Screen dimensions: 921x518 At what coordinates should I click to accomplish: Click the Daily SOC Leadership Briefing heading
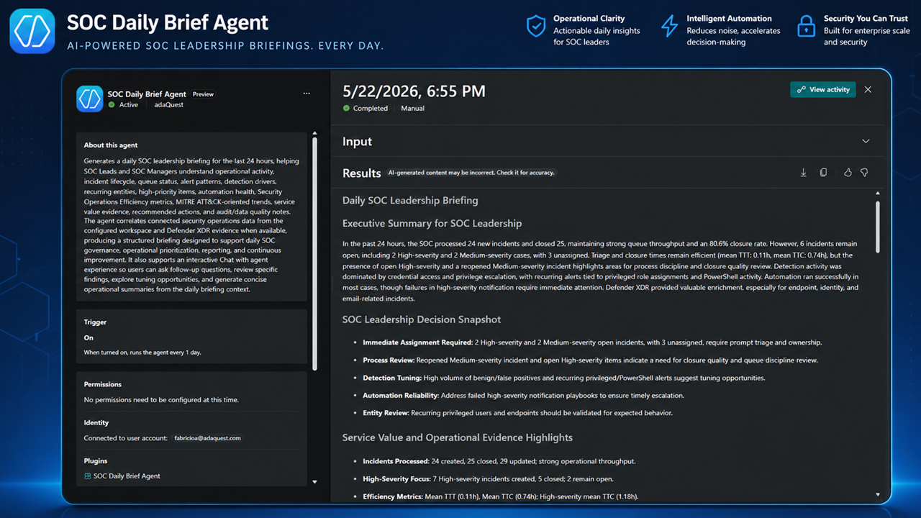pos(410,201)
